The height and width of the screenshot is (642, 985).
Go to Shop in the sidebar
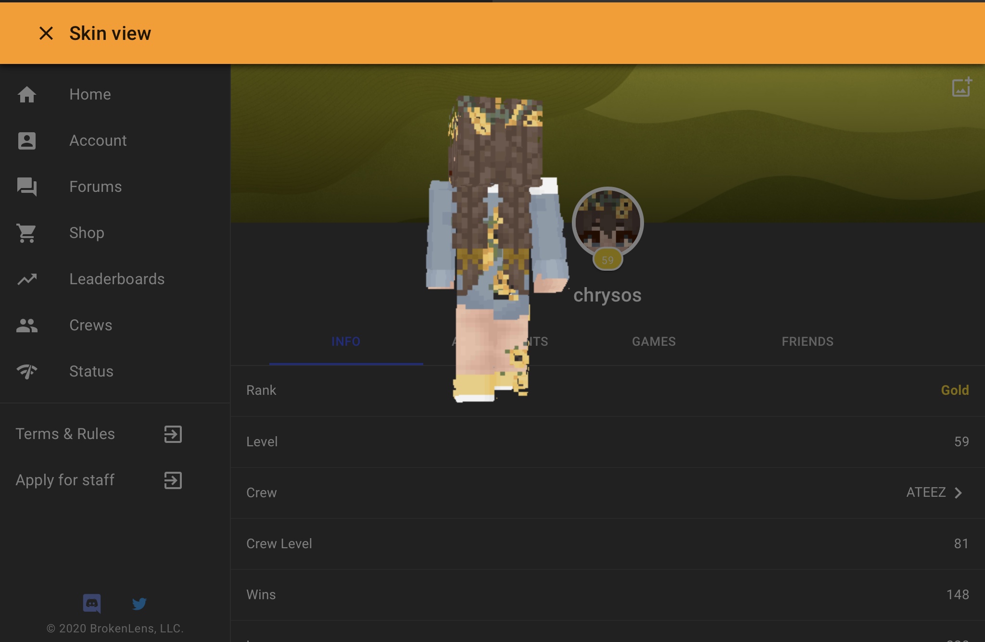(115, 233)
